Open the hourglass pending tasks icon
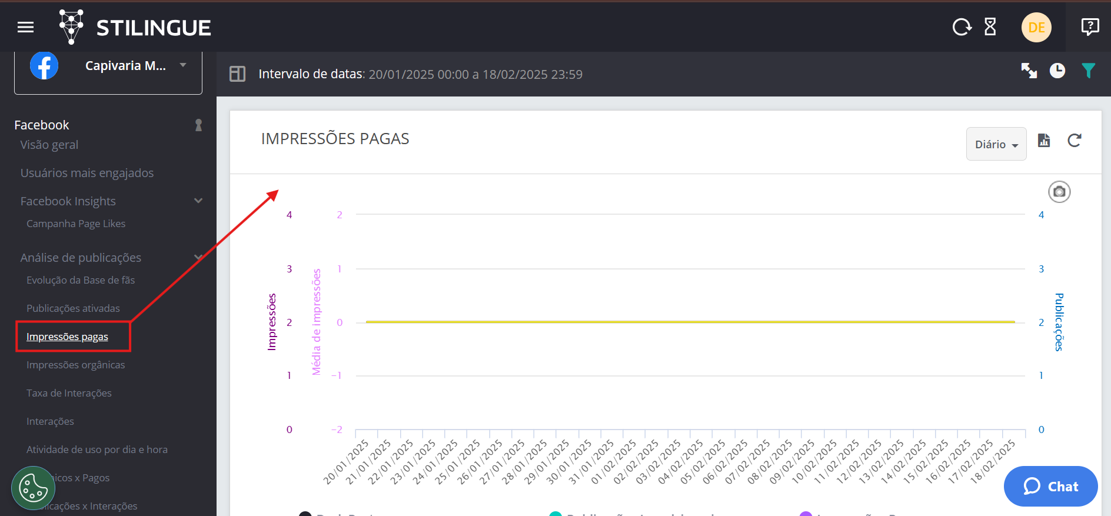 click(x=990, y=27)
